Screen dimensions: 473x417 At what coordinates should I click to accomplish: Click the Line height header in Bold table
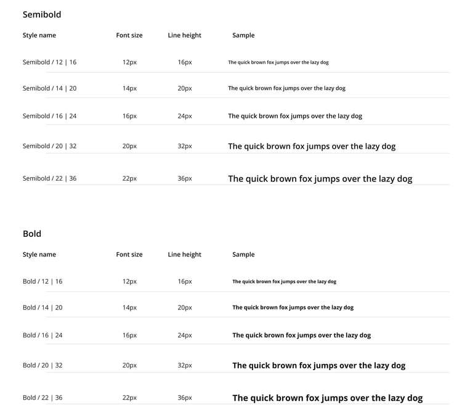coord(185,255)
